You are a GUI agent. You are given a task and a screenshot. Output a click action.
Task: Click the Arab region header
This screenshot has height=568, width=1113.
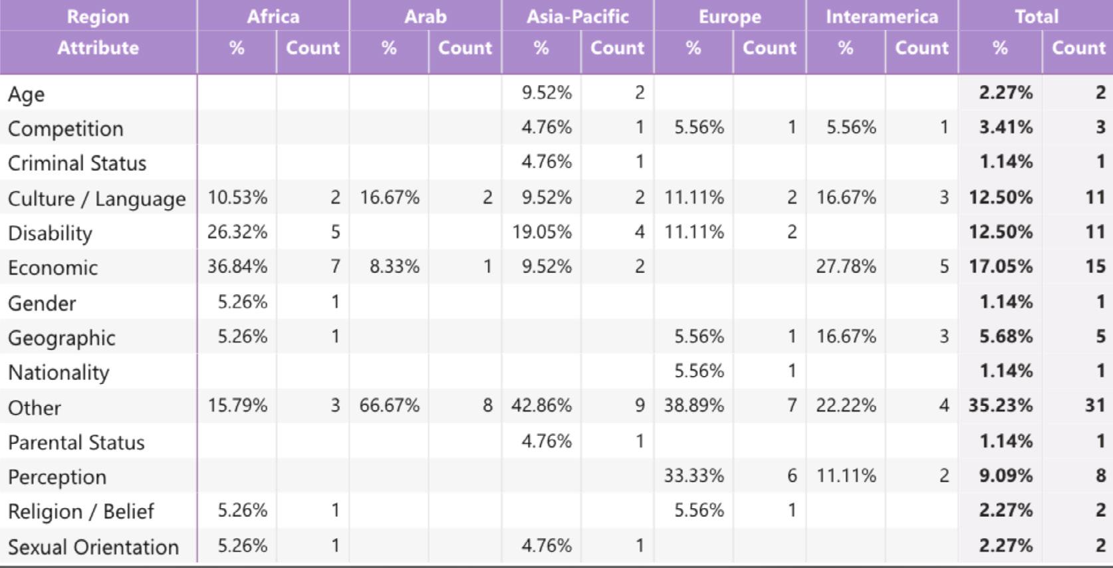[x=425, y=17]
